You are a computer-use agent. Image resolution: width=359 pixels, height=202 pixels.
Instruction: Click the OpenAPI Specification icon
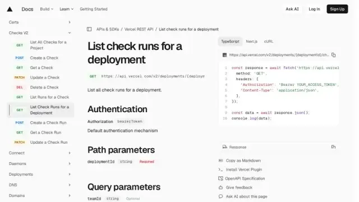click(220, 178)
